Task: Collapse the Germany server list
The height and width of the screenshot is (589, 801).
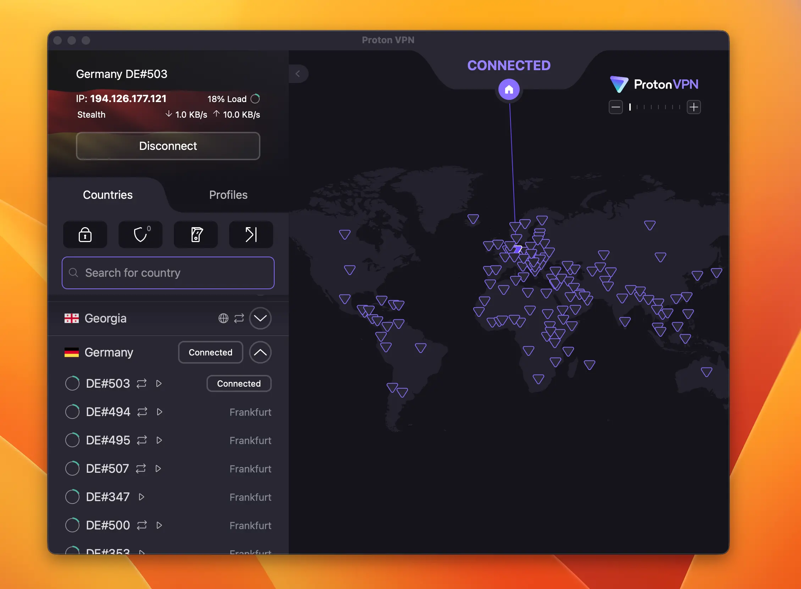Action: tap(260, 353)
